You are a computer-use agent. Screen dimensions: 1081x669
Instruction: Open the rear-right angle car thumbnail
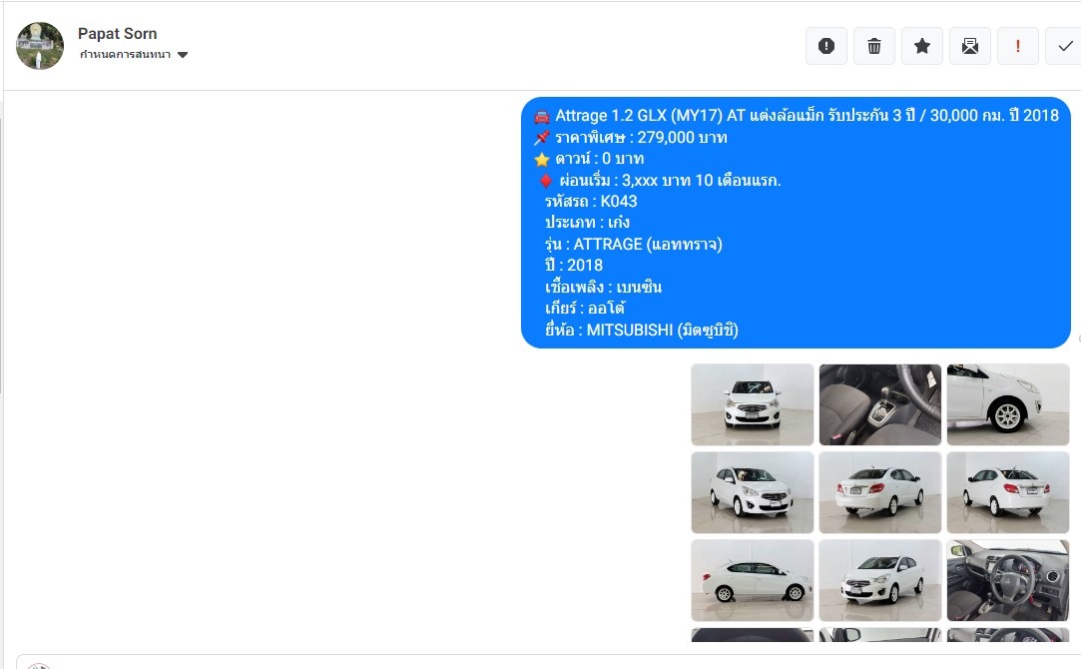(x=1008, y=492)
